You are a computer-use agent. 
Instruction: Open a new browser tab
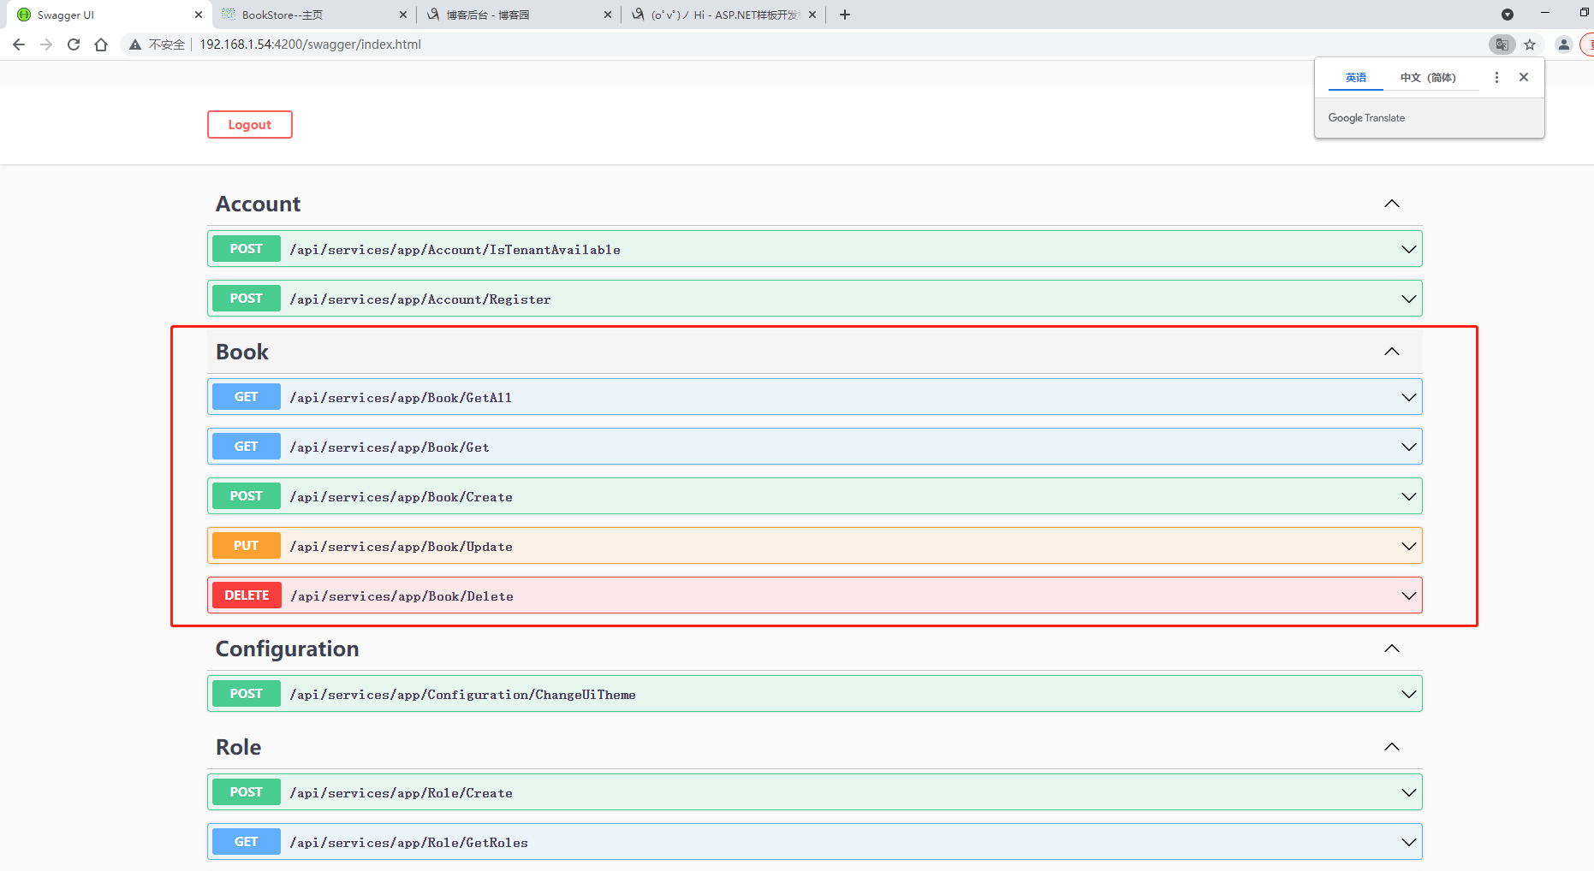[845, 15]
